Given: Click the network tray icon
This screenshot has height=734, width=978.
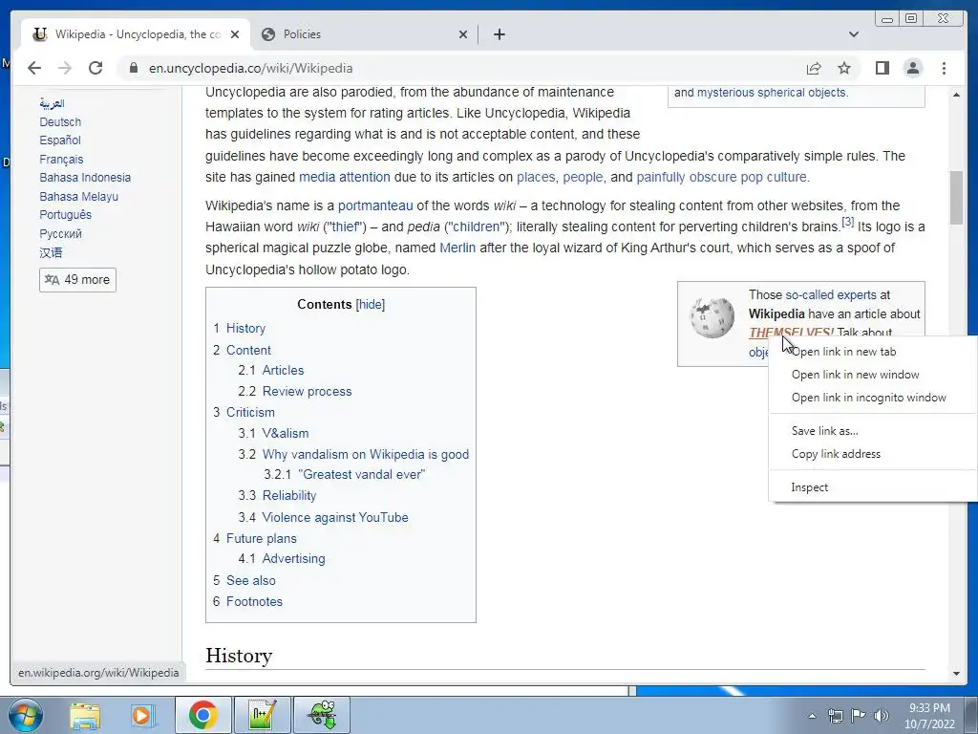Looking at the screenshot, I should point(835,716).
